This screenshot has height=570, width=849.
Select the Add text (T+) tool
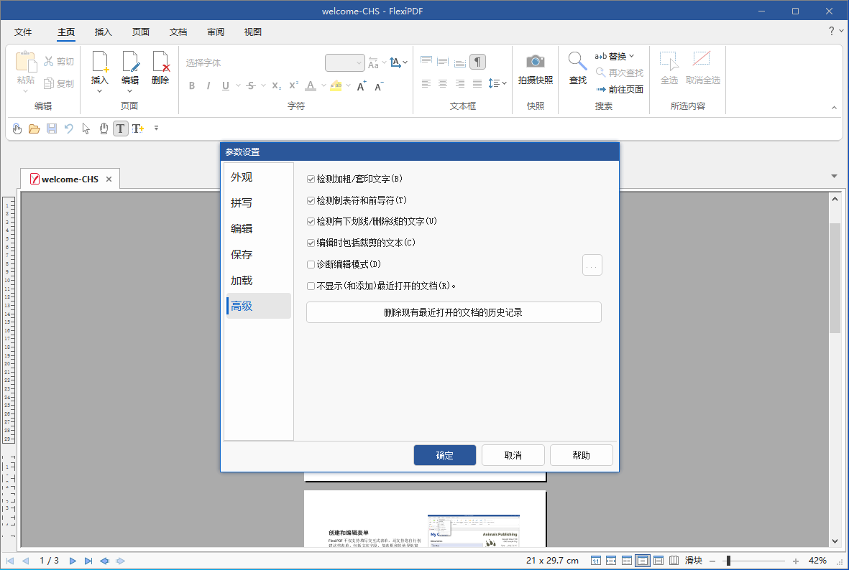(138, 129)
